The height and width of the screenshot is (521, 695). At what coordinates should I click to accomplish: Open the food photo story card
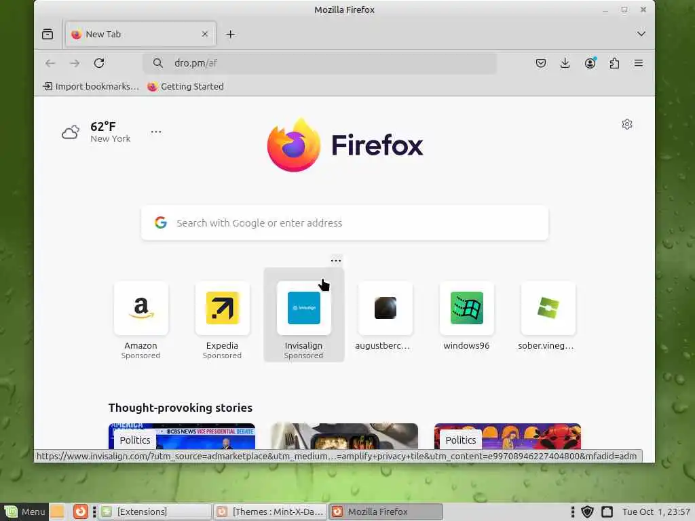(344, 436)
